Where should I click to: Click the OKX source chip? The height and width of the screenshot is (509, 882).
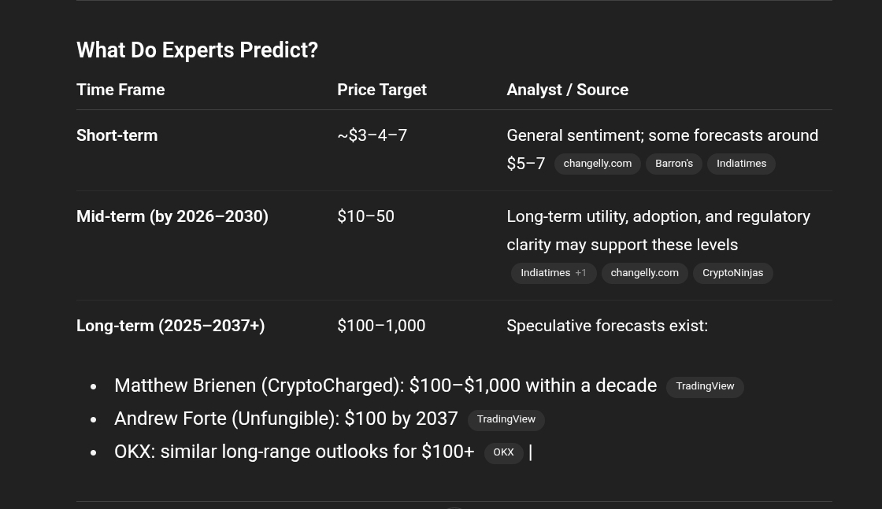coord(503,452)
